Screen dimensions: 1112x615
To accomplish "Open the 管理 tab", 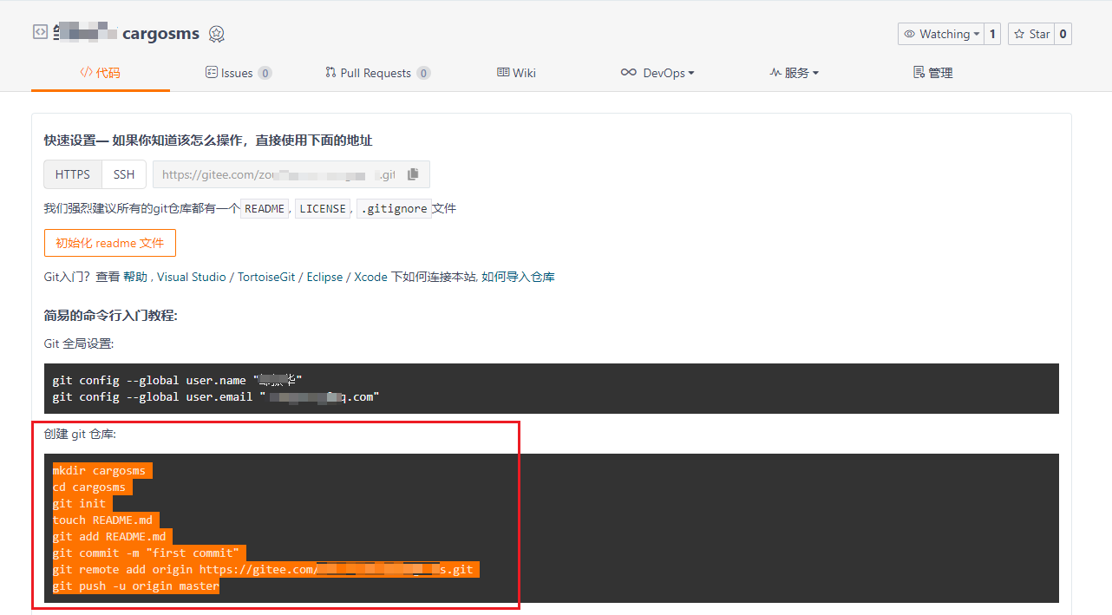I will [x=933, y=73].
